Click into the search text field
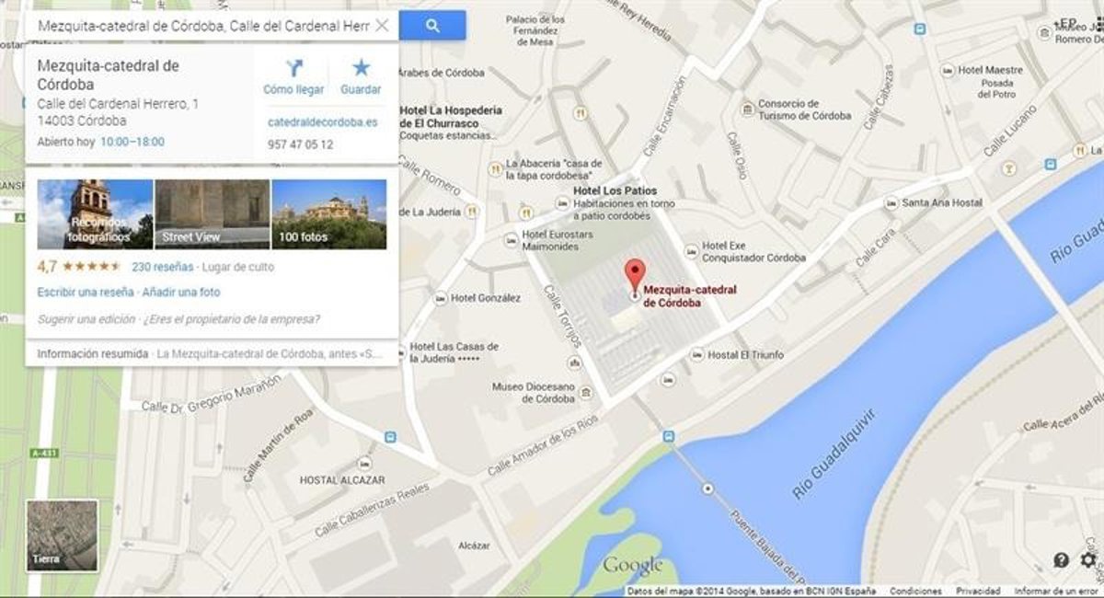This screenshot has width=1104, height=598. pyautogui.click(x=202, y=26)
